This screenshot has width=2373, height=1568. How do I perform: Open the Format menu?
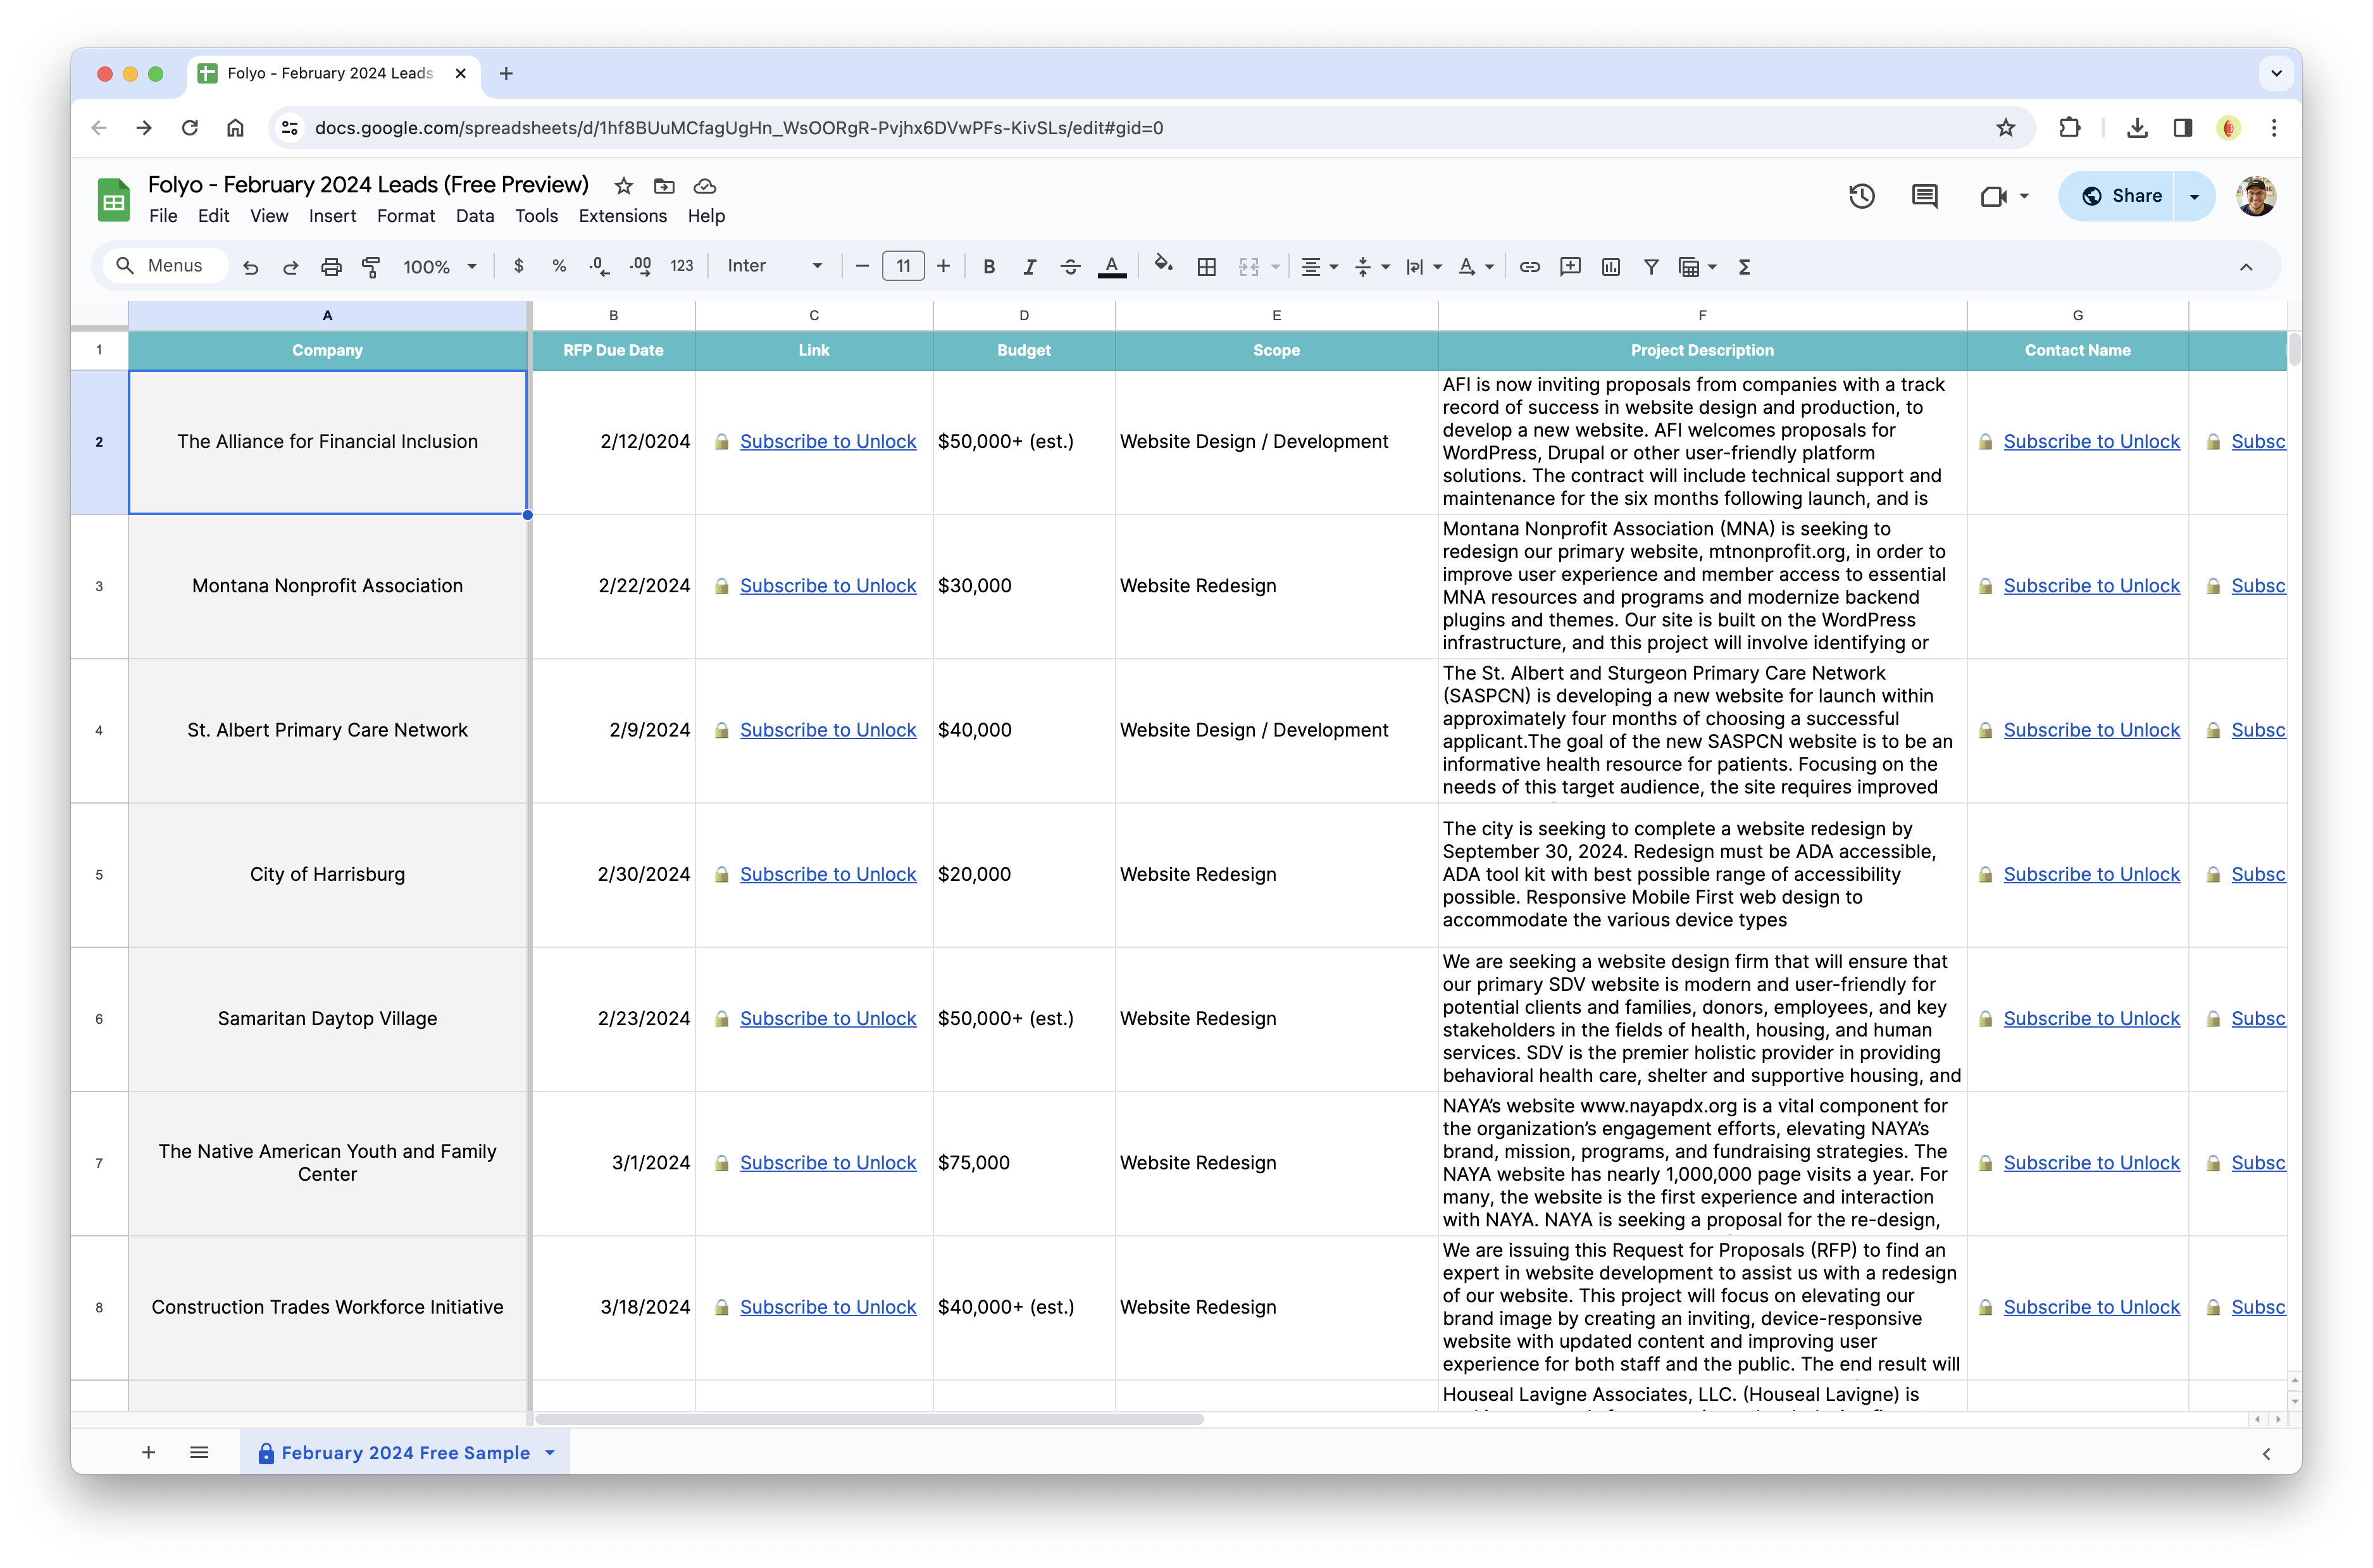coord(406,216)
